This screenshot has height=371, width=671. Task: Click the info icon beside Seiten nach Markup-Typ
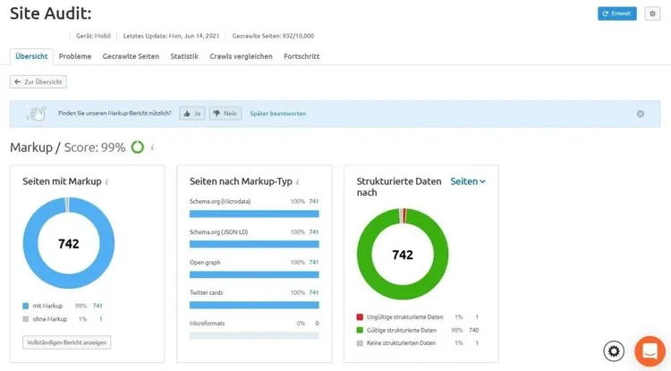[x=297, y=182]
